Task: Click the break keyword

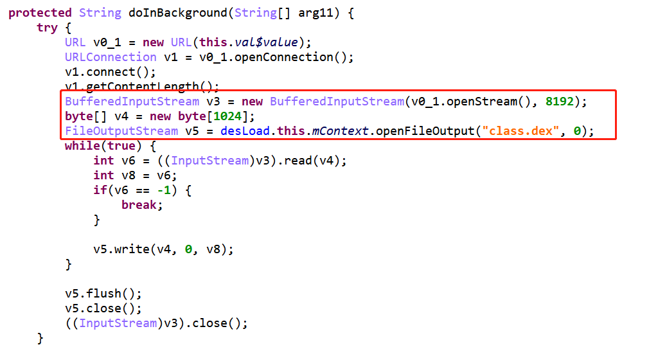Action: [139, 205]
